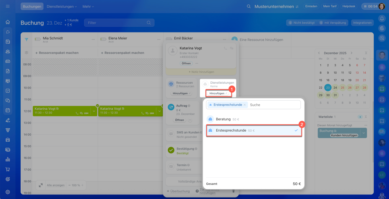Open the Mehr dropdown menu
This screenshot has height=199, width=389.
pos(88,6)
